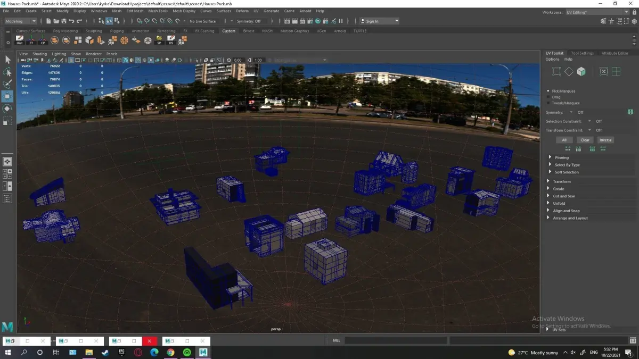639x359 pixels.
Task: Click the Hist shelf icon
Action: 20,40
